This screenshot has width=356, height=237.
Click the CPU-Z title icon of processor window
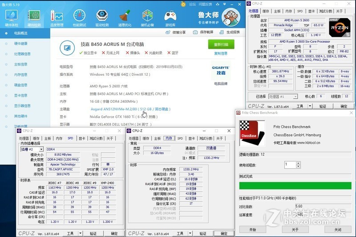(x=249, y=4)
